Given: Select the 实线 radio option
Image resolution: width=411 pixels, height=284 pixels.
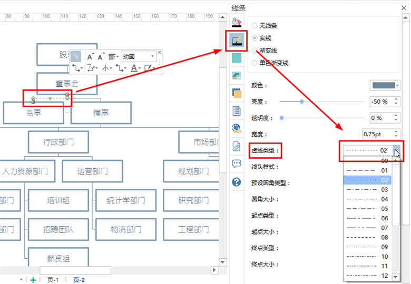Looking at the screenshot, I should [256, 38].
